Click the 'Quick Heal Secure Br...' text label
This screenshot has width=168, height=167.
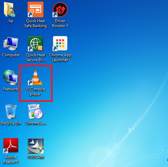(36, 58)
